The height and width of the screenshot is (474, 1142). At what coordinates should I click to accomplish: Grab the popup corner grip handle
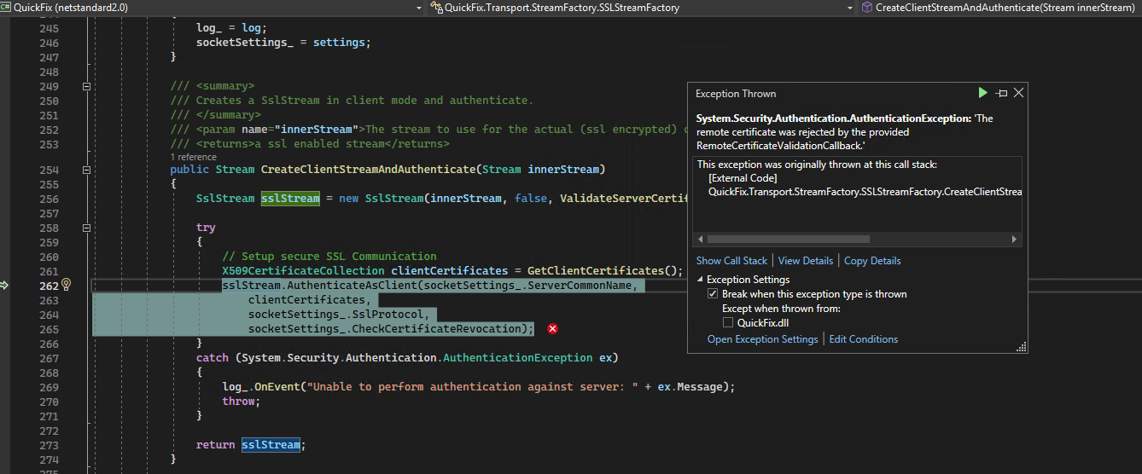pos(1021,347)
